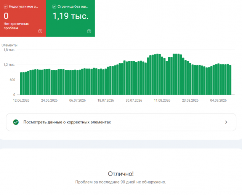
Task: Click the 23.08.2026 date label
Action: point(190,101)
